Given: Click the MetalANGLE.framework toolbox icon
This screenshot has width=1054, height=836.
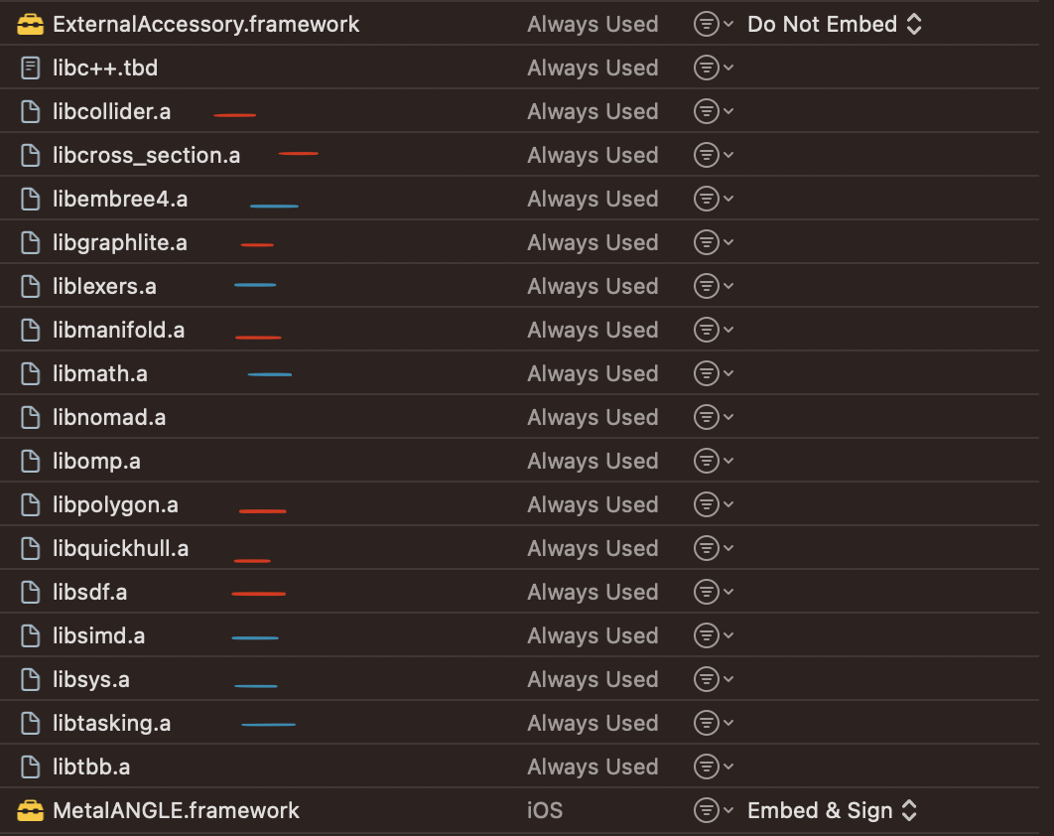Looking at the screenshot, I should click(30, 810).
